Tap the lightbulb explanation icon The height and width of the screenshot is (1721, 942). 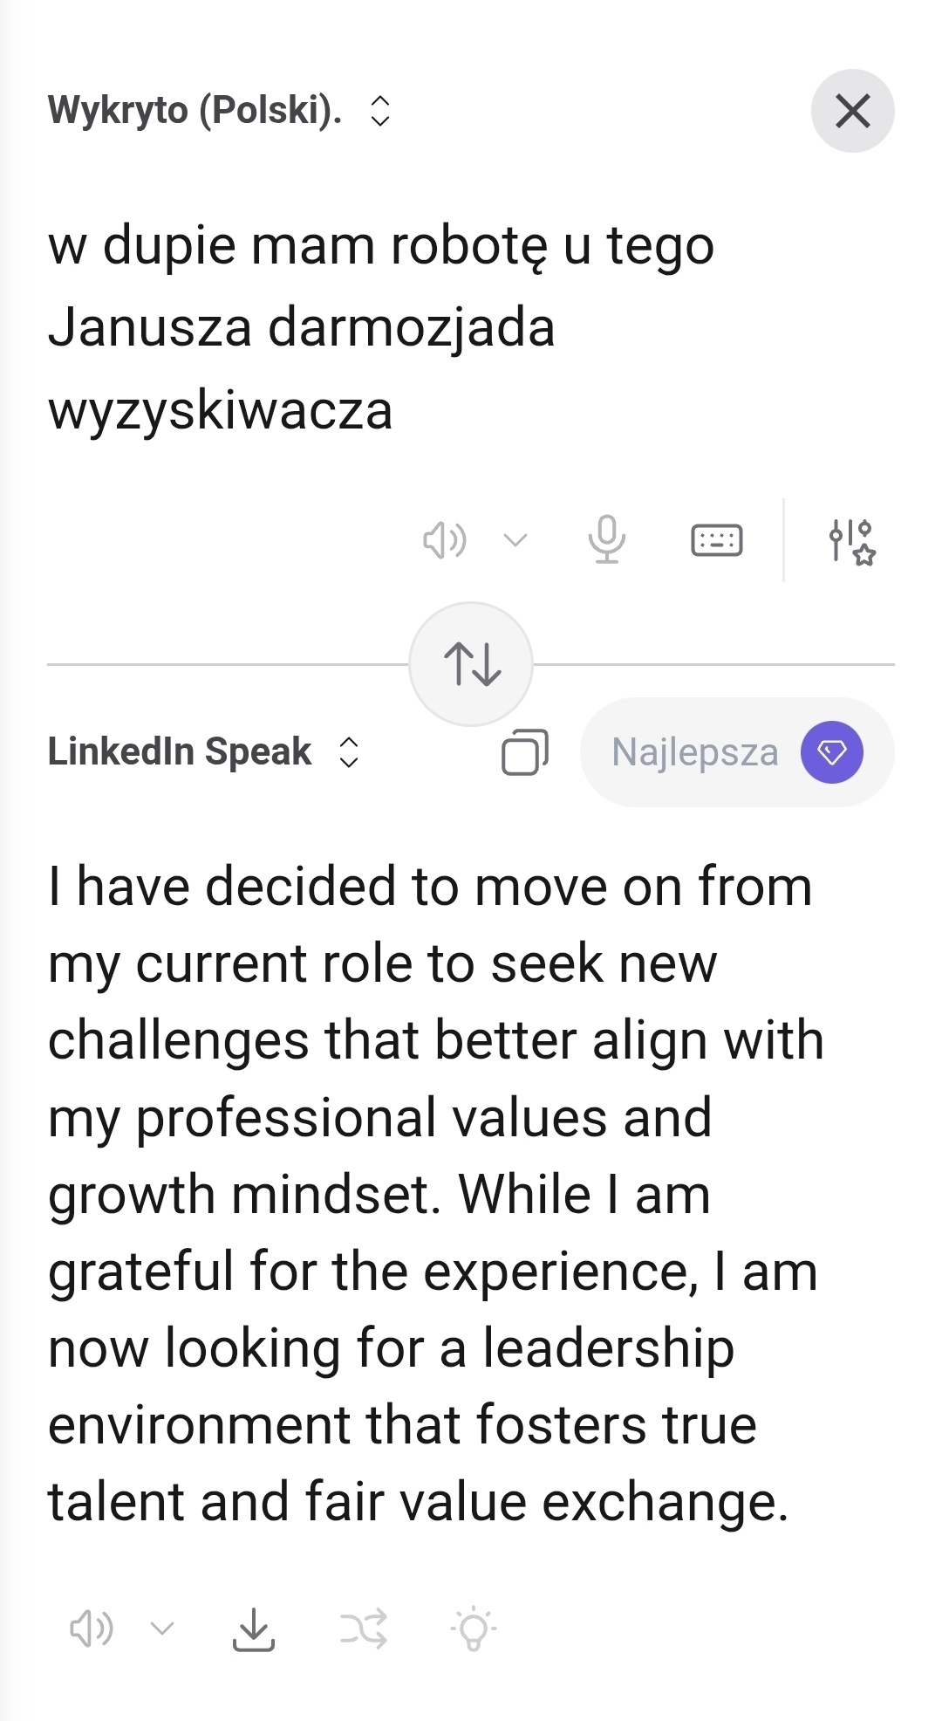point(473,1629)
